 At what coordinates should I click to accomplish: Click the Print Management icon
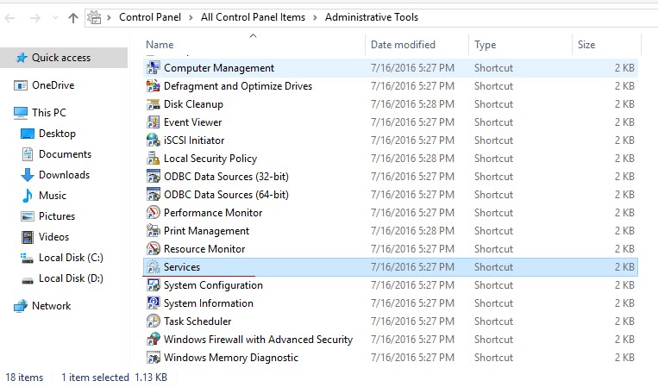point(154,231)
